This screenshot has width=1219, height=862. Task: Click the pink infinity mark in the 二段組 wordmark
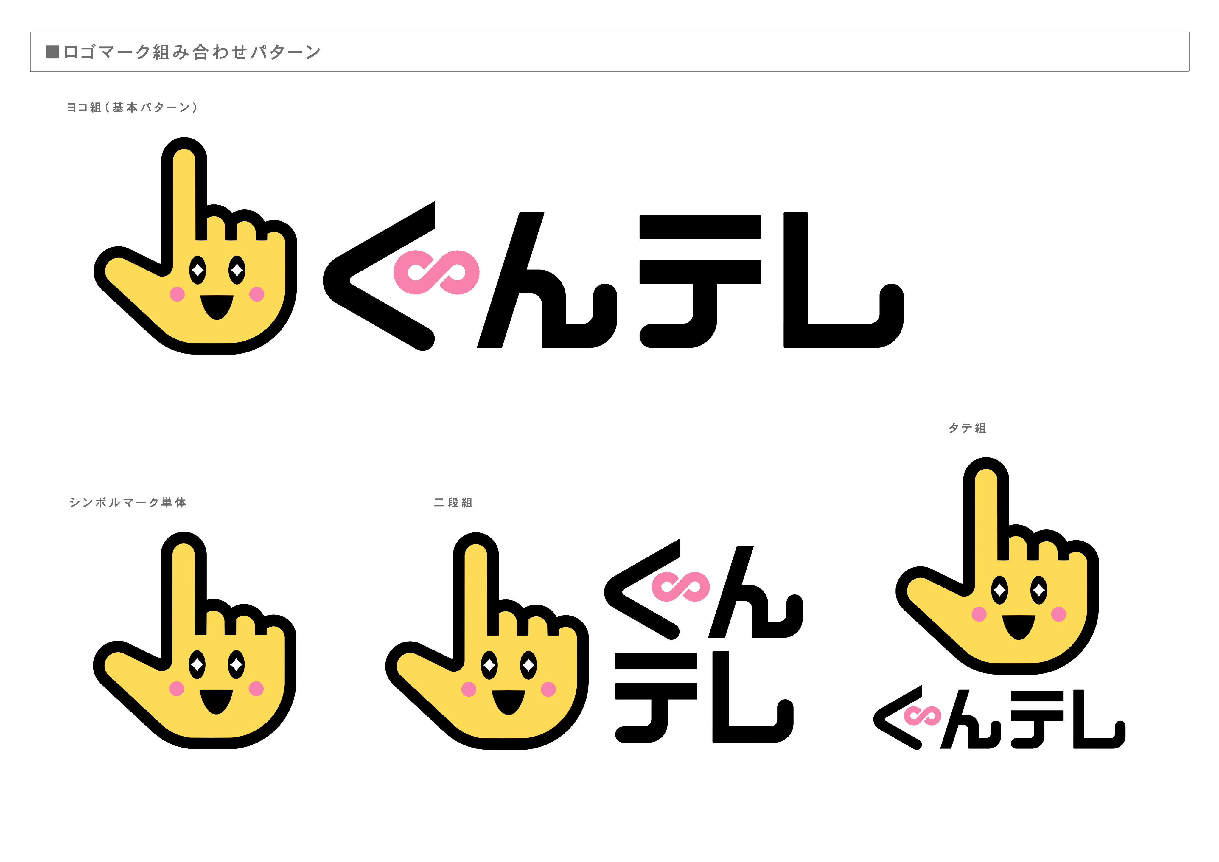coord(681,587)
